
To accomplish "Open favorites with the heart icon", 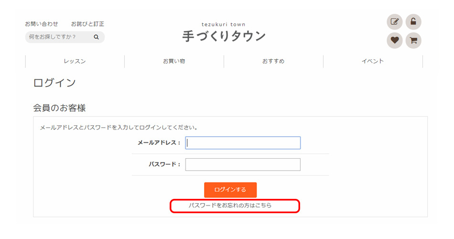I will (x=394, y=41).
